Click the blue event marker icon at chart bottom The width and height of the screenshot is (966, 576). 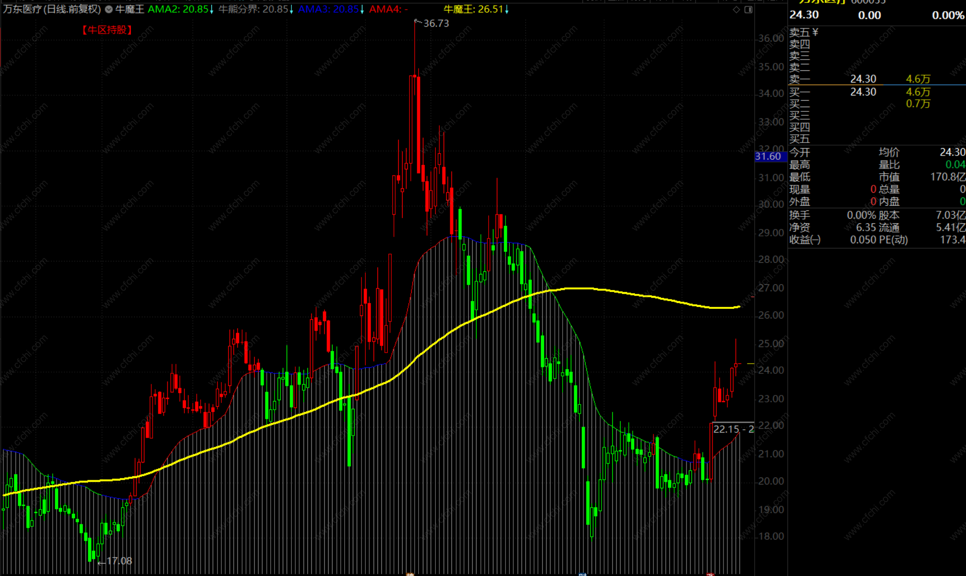coord(582,574)
